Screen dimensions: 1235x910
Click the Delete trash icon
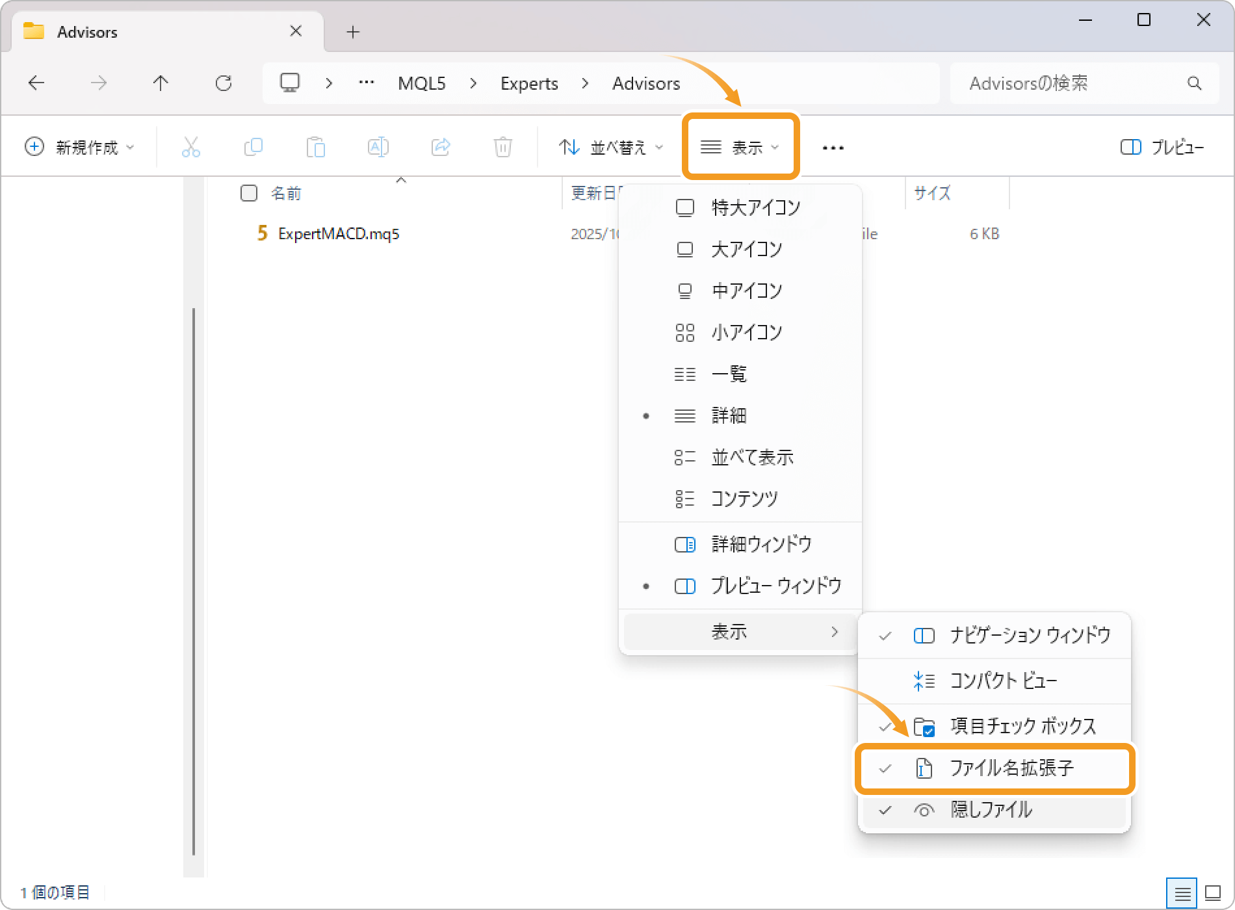point(502,148)
